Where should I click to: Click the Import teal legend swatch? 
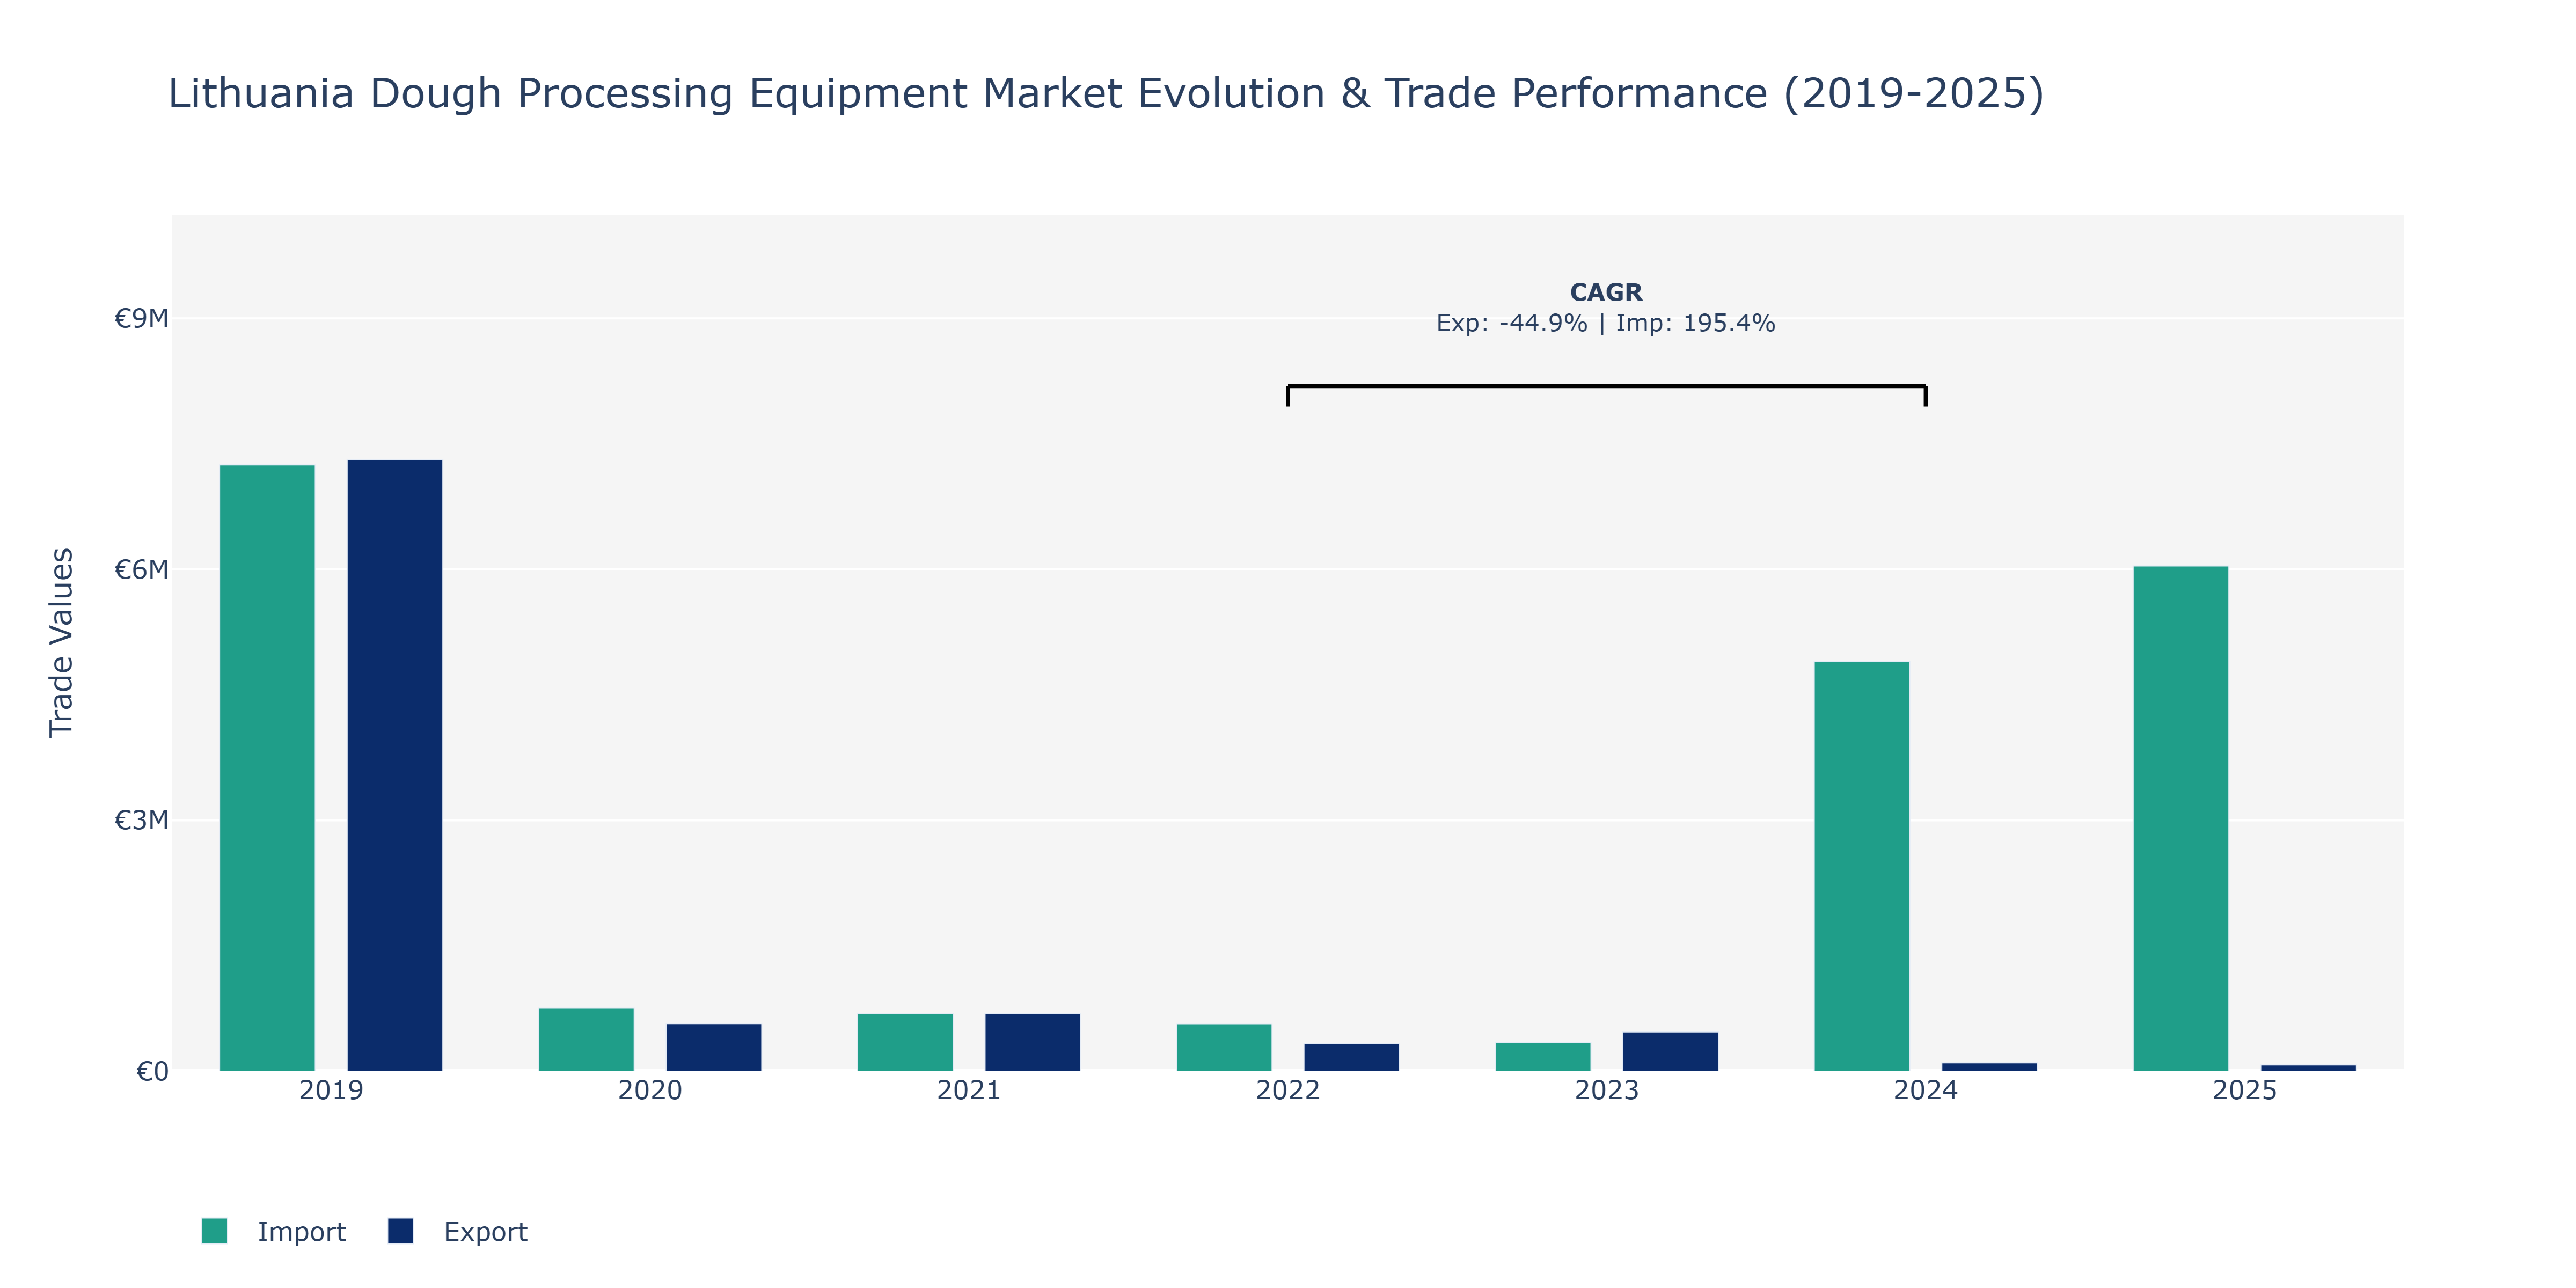point(214,1231)
